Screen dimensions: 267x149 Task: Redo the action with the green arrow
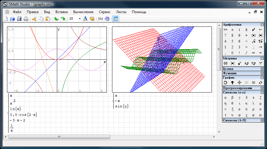pos(63,19)
